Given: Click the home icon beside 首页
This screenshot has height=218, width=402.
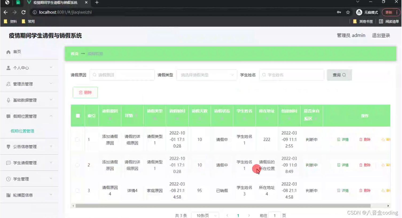Looking at the screenshot, I should coord(8,52).
